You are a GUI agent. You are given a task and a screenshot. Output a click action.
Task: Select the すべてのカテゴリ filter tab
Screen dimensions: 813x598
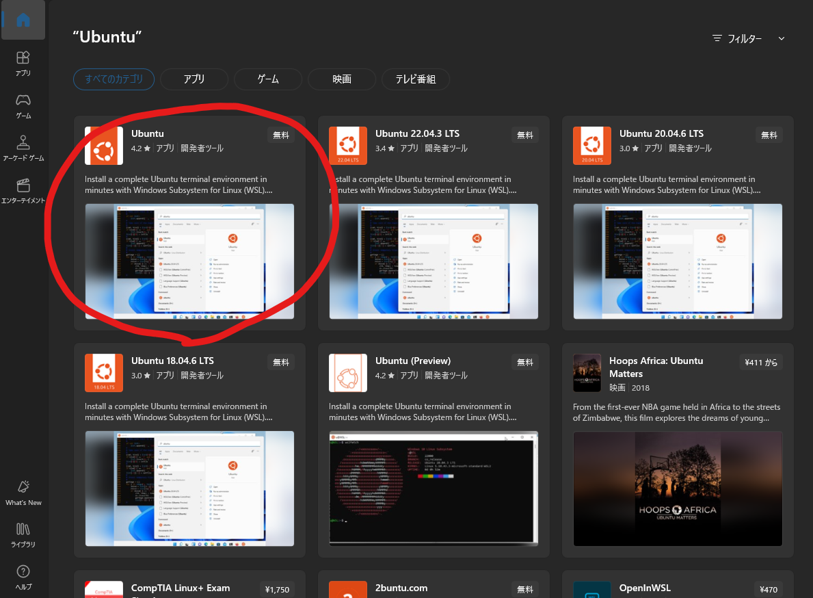[x=114, y=79]
